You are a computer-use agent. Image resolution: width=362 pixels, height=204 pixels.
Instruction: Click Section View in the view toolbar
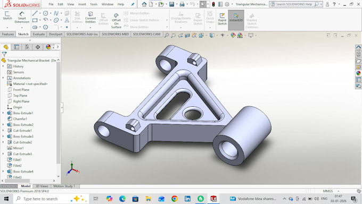click(187, 35)
